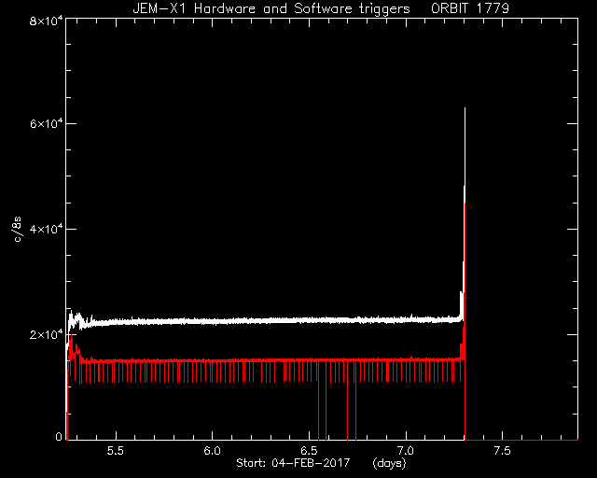Click the 0 label on the y-axis
This screenshot has height=478, width=597.
tap(59, 436)
